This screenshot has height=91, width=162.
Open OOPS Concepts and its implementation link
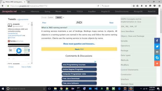click(x=131, y=20)
